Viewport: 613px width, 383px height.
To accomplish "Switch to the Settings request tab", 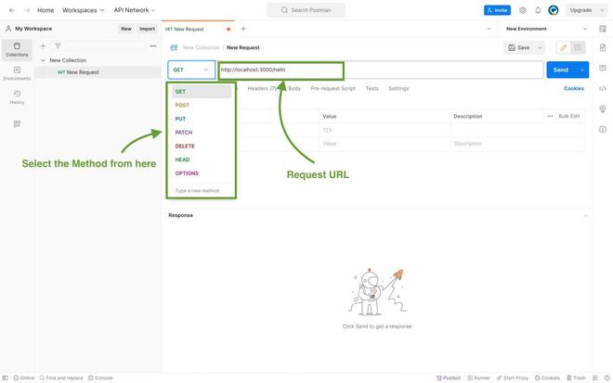I will pos(398,89).
